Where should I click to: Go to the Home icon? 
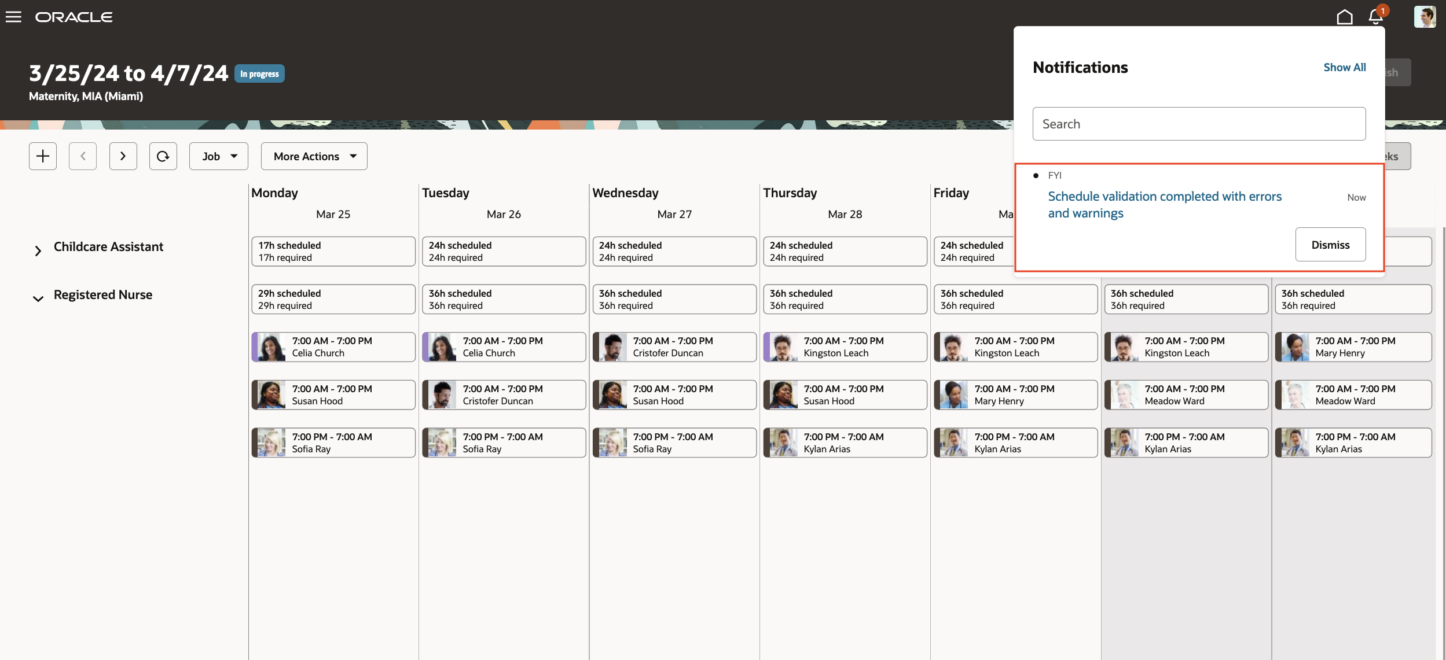pos(1344,17)
